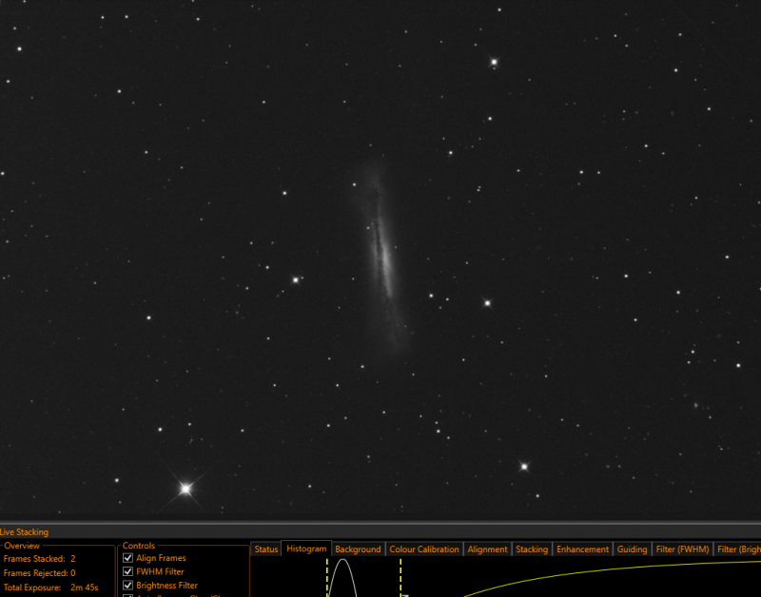Viewport: 761px width, 597px height.
Task: Open the Filter (Brightness) tab
Action: (x=738, y=549)
